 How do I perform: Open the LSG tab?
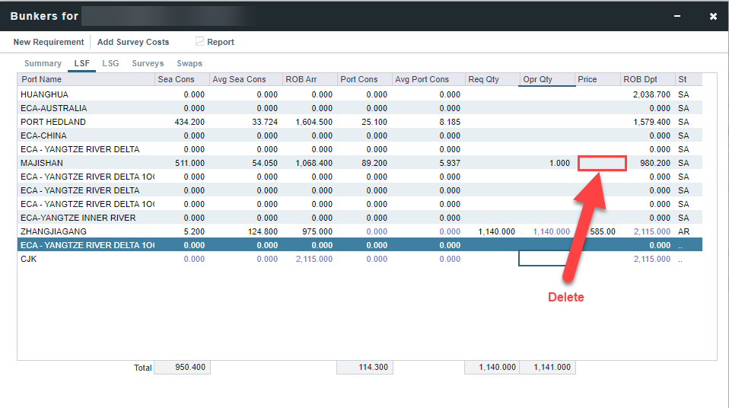110,63
